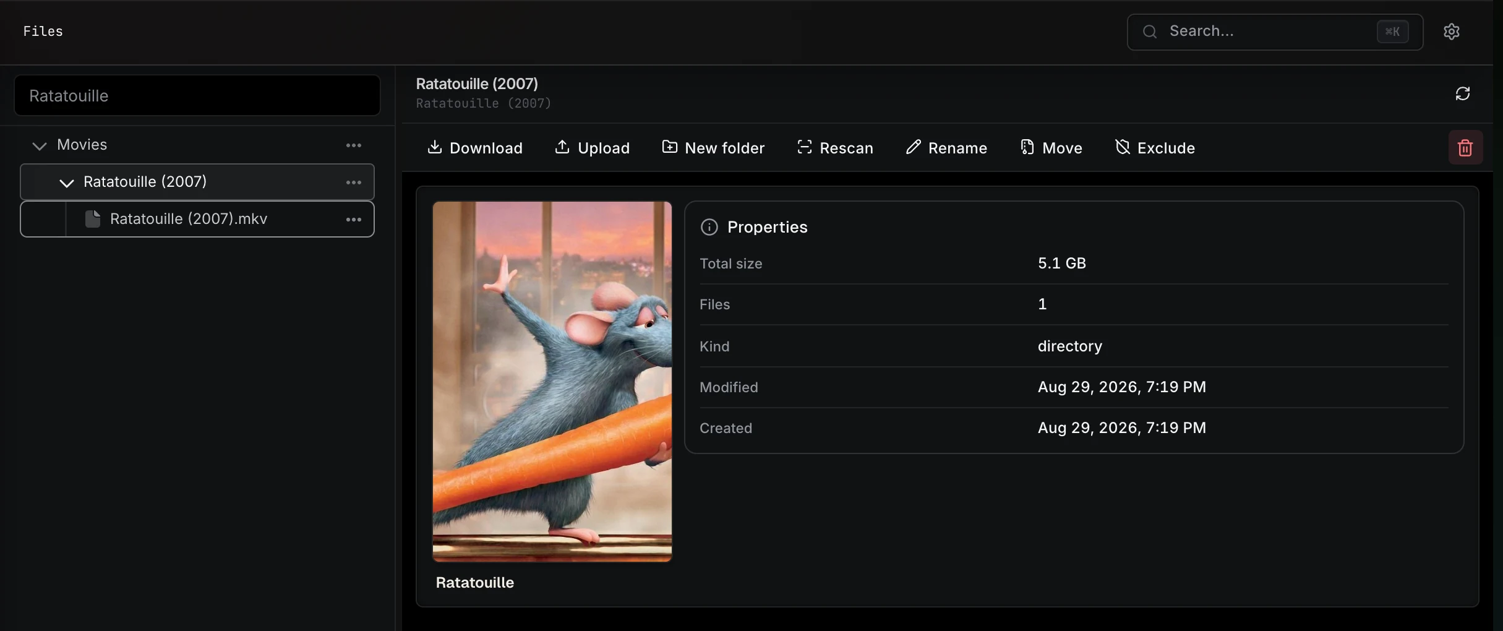Click the Ratatouille caption under poster

tap(475, 582)
